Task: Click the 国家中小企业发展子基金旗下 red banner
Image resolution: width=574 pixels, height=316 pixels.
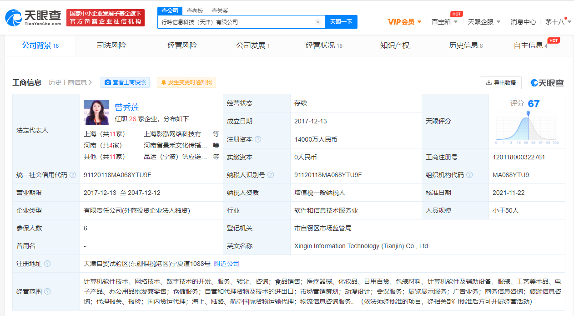Action: click(106, 17)
